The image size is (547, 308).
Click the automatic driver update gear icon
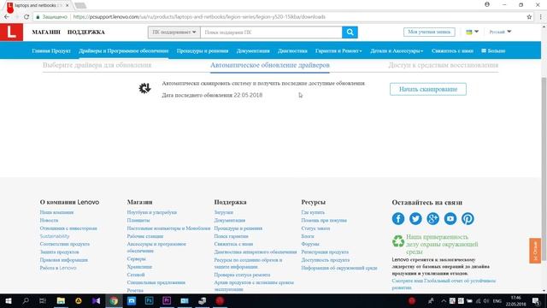point(144,88)
